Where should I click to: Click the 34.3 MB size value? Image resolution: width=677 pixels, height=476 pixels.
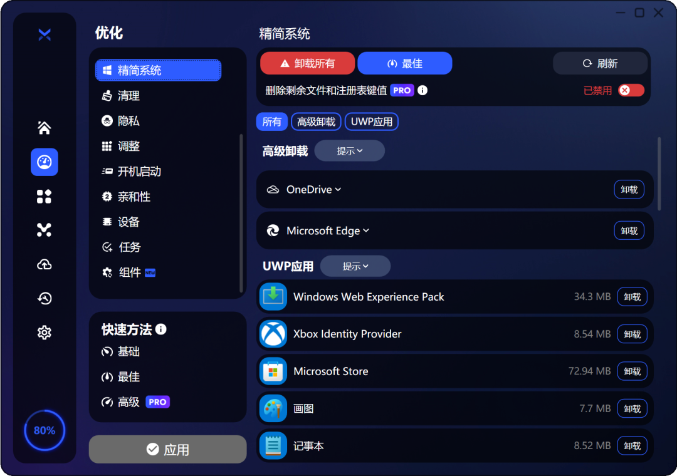[592, 296]
